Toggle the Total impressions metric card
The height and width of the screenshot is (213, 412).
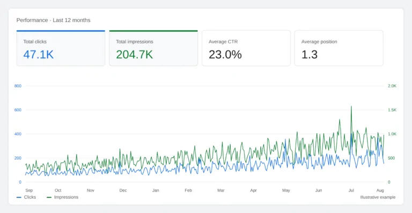(x=153, y=48)
